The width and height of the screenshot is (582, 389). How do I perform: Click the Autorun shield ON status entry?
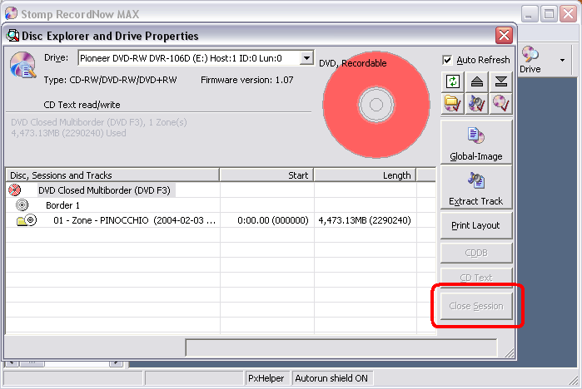(x=331, y=378)
